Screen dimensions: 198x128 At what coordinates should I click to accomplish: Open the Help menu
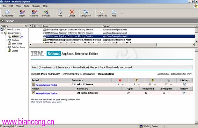pyautogui.click(x=45, y=6)
